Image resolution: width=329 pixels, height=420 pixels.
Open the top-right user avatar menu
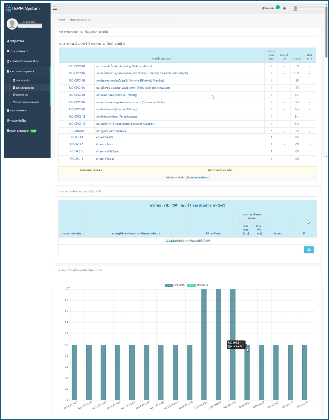coord(295,9)
